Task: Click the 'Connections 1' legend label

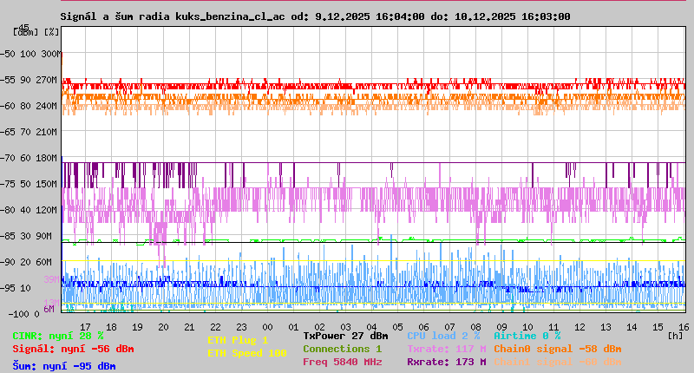Action: click(342, 349)
